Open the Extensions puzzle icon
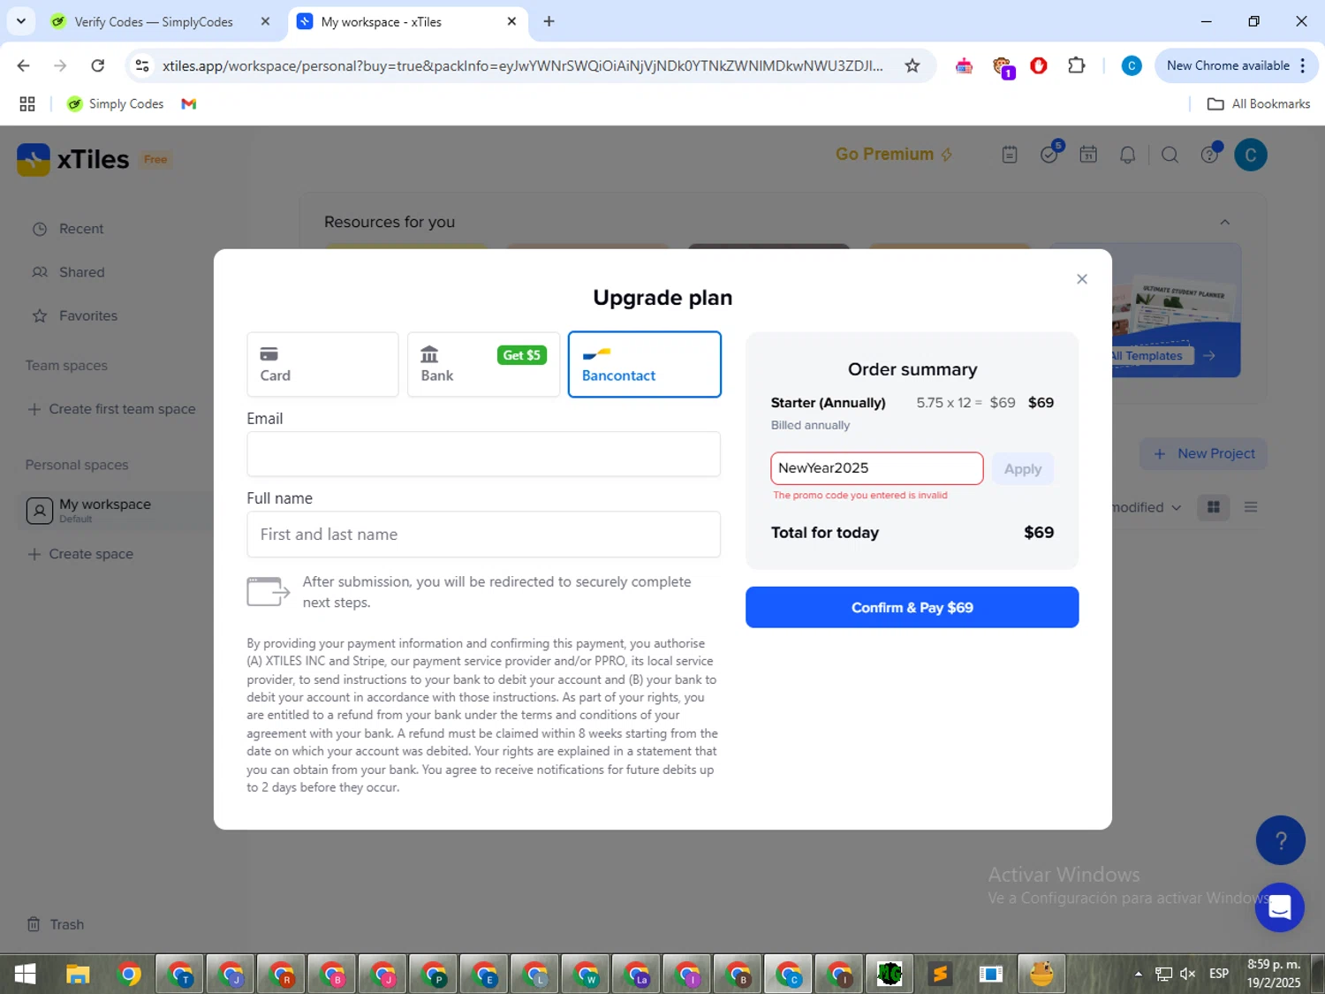The width and height of the screenshot is (1325, 994). click(x=1076, y=65)
